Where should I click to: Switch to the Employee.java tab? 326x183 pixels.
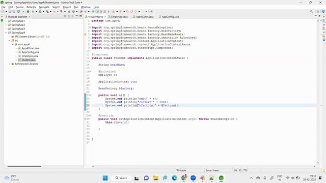118,17
